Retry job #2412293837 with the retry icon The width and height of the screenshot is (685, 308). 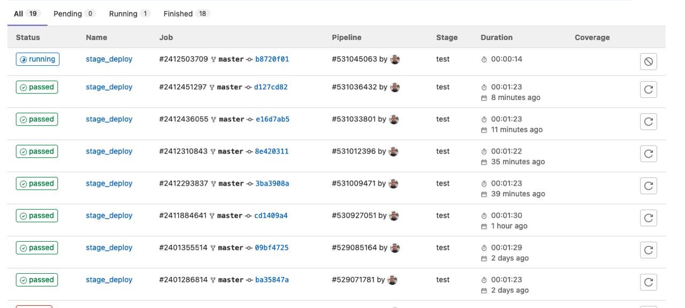coord(648,186)
